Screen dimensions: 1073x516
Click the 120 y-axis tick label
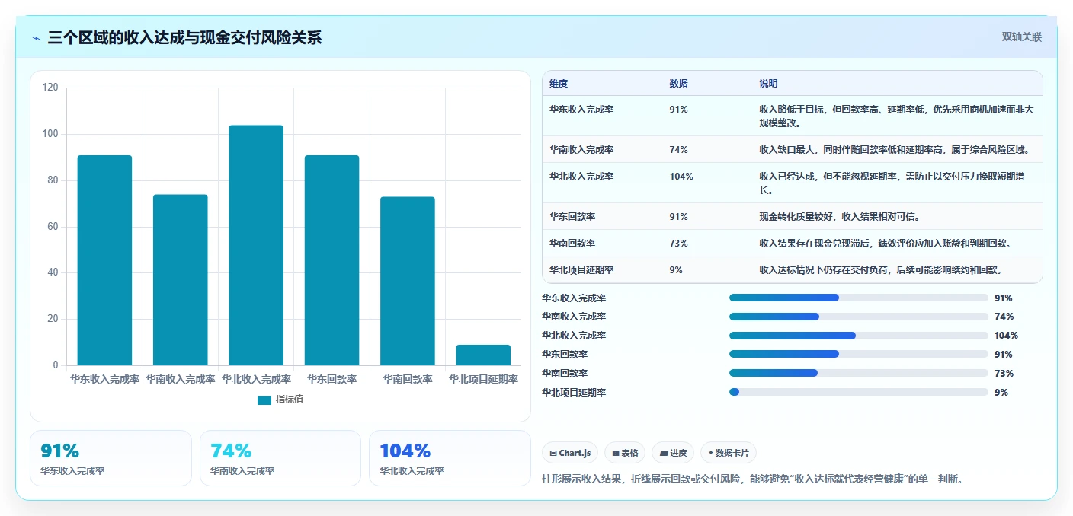[x=50, y=88]
